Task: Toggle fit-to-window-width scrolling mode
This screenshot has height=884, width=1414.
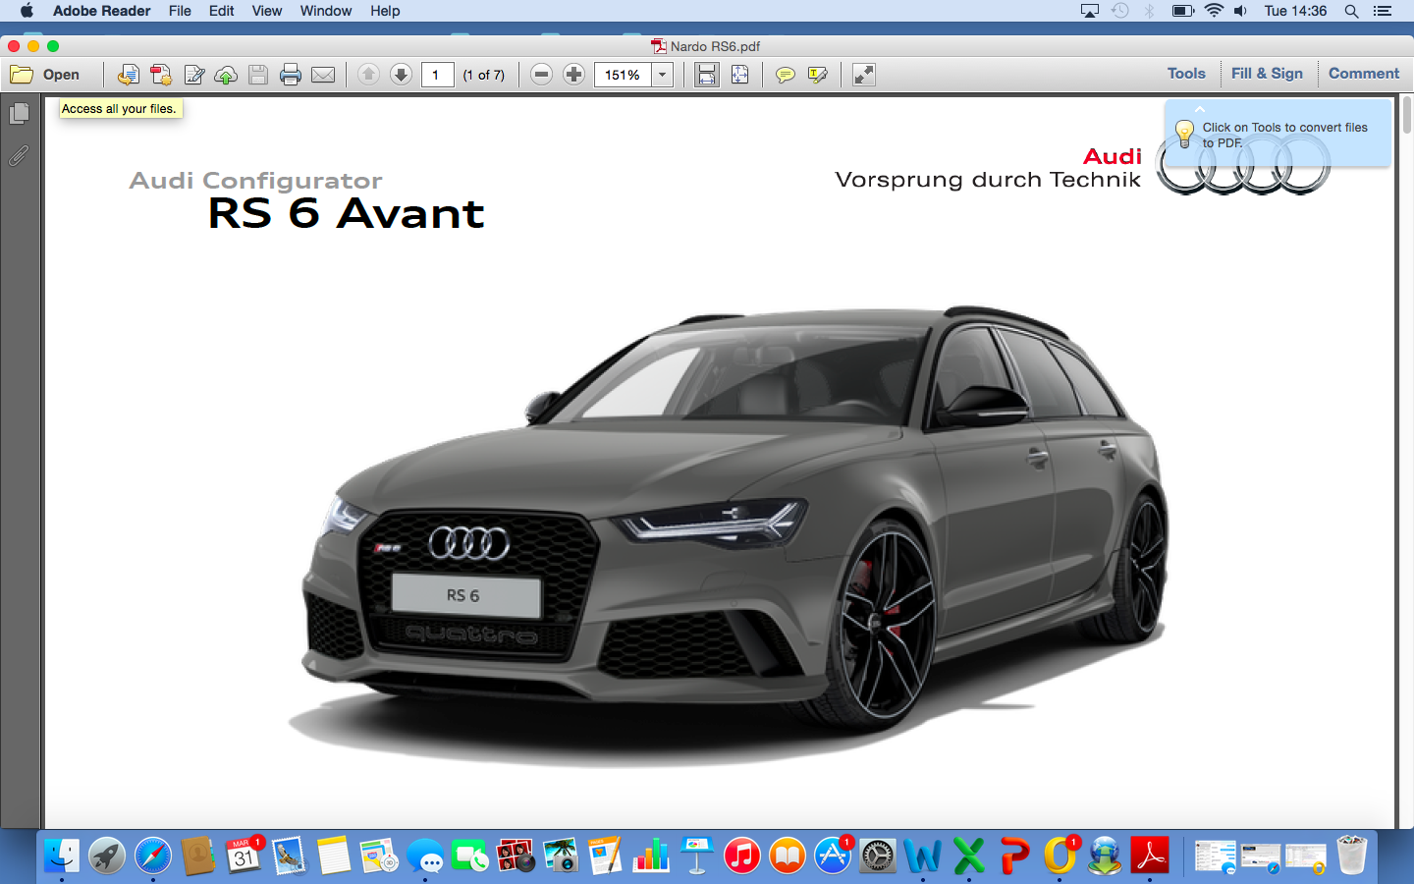Action: [x=707, y=75]
